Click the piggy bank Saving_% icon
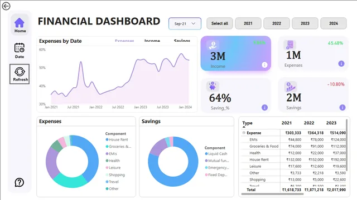 (213, 86)
